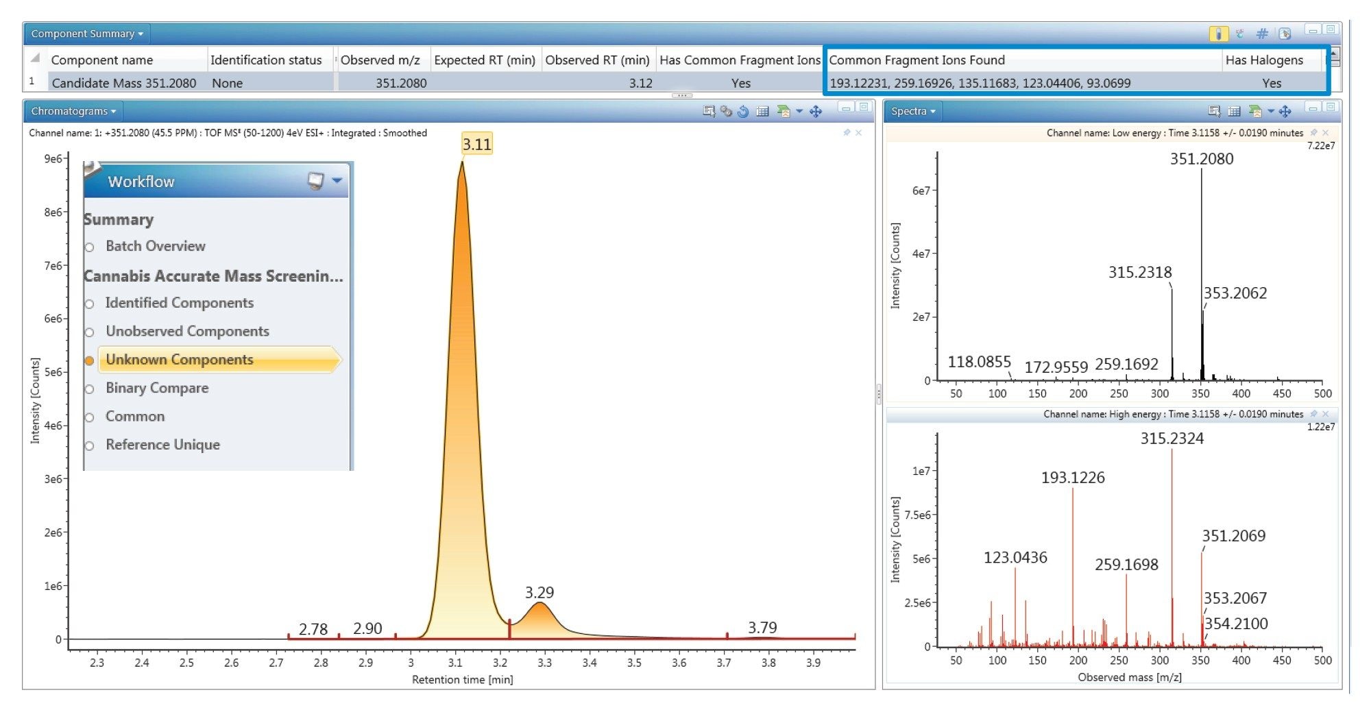Viewport: 1371px width, 712px height.
Task: Click the highlighted yellow vial icon in Component Summary
Action: point(1218,34)
